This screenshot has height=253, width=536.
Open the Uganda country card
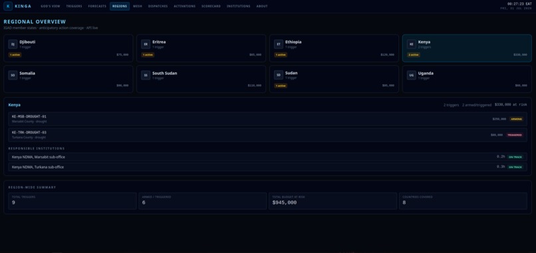click(x=467, y=79)
